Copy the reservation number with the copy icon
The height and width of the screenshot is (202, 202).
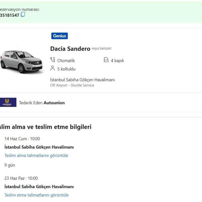(23, 14)
